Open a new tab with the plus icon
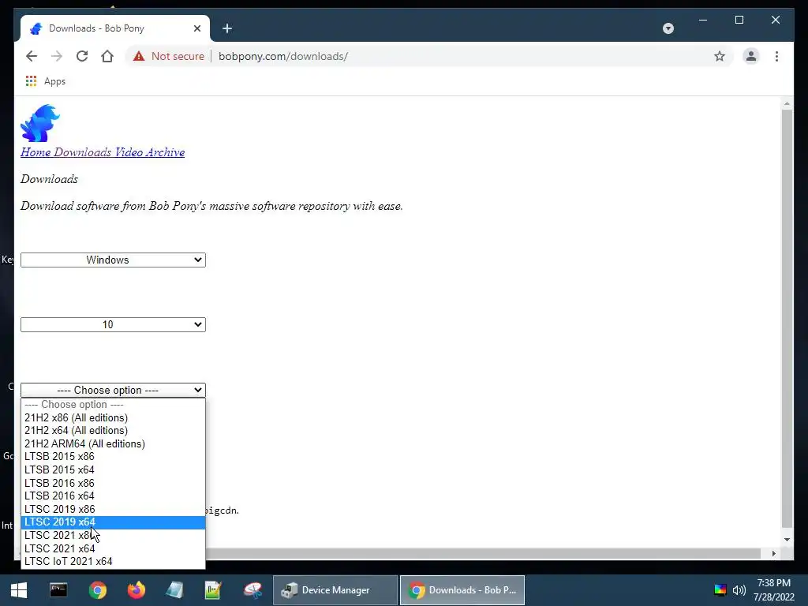This screenshot has height=606, width=808. [x=227, y=28]
